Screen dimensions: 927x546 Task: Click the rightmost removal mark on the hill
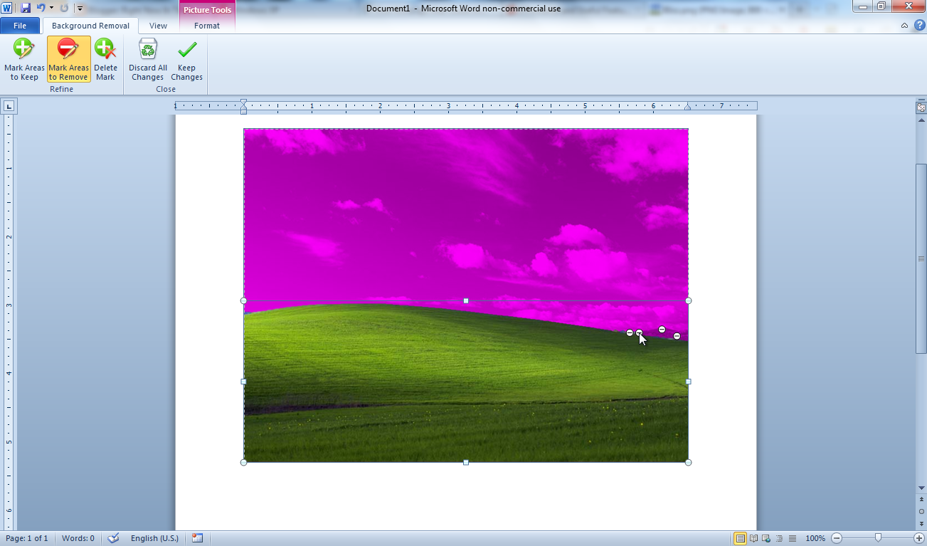tap(677, 336)
